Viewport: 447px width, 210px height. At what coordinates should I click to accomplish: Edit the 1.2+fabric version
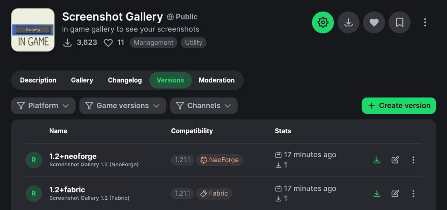click(x=395, y=193)
